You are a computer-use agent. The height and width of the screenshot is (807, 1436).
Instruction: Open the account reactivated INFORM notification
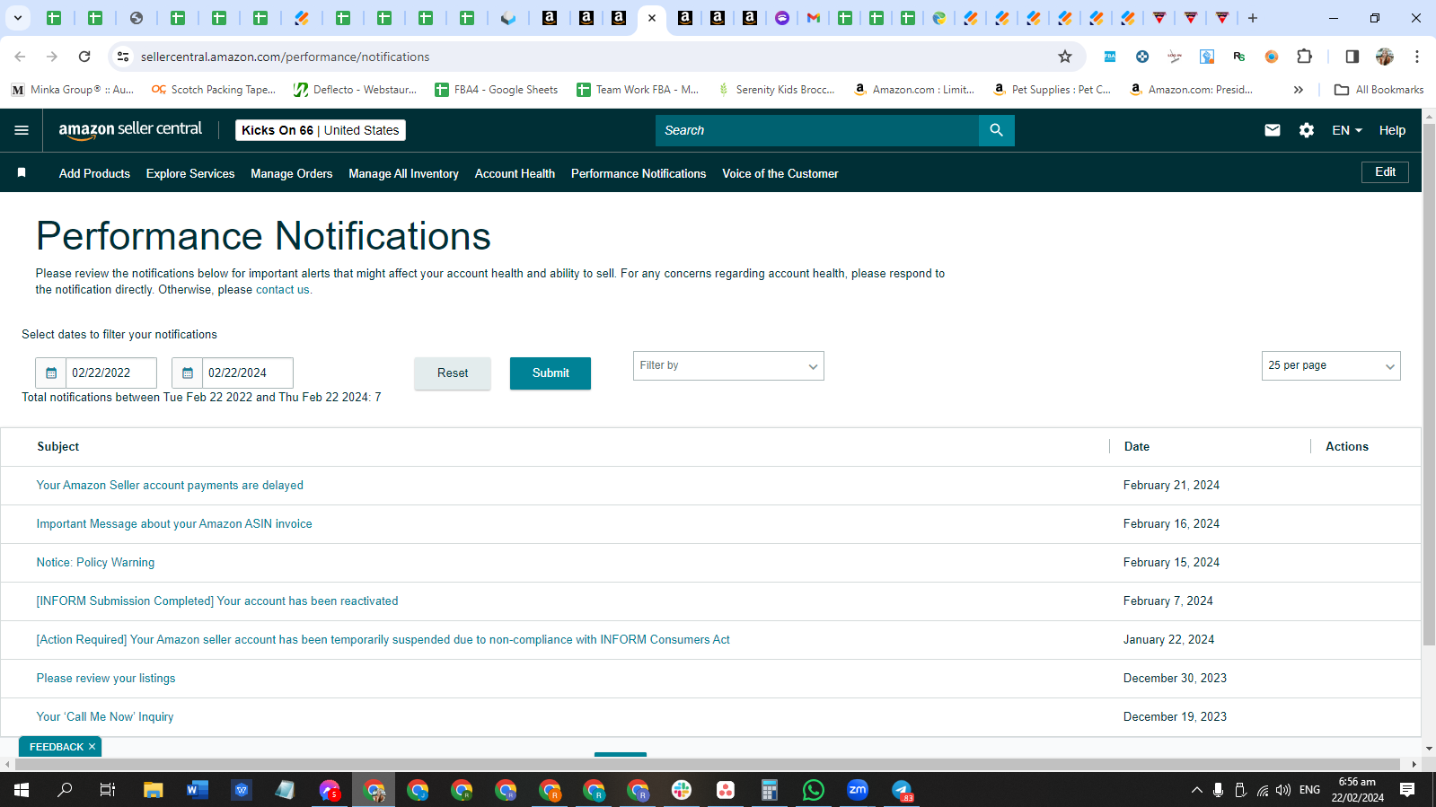(x=217, y=601)
